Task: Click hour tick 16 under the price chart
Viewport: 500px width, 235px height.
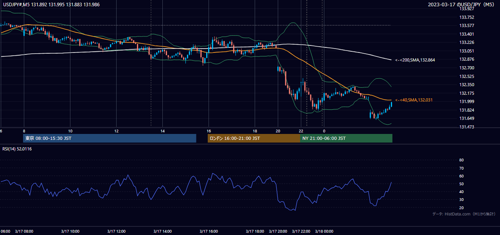Action: [x=209, y=131]
